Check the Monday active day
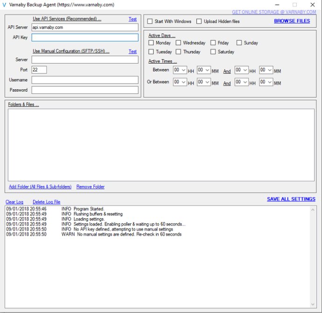Viewport: 322px width, 313px height. pyautogui.click(x=151, y=43)
